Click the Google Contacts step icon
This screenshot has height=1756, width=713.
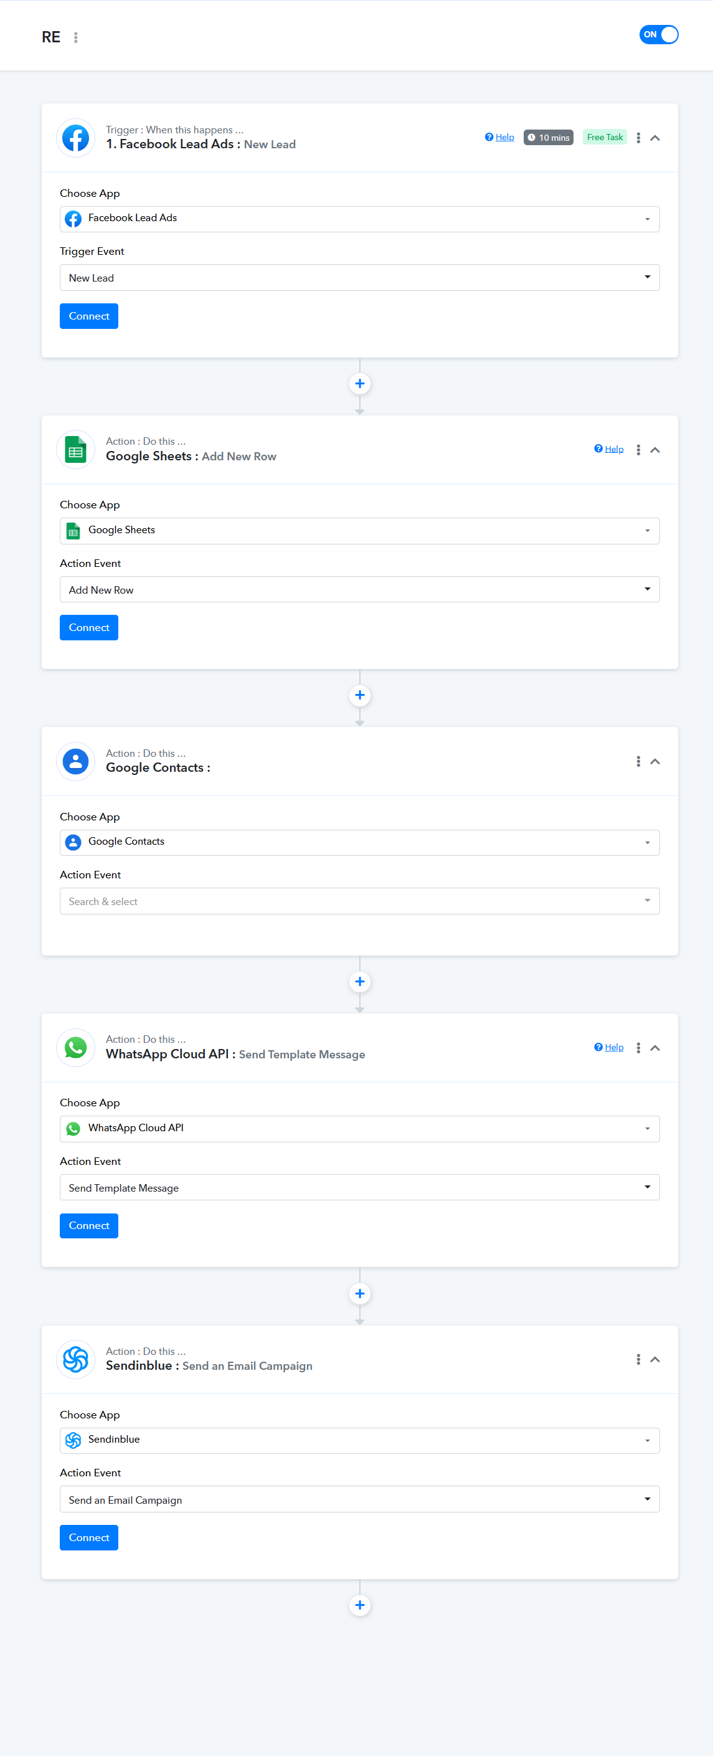pos(76,761)
